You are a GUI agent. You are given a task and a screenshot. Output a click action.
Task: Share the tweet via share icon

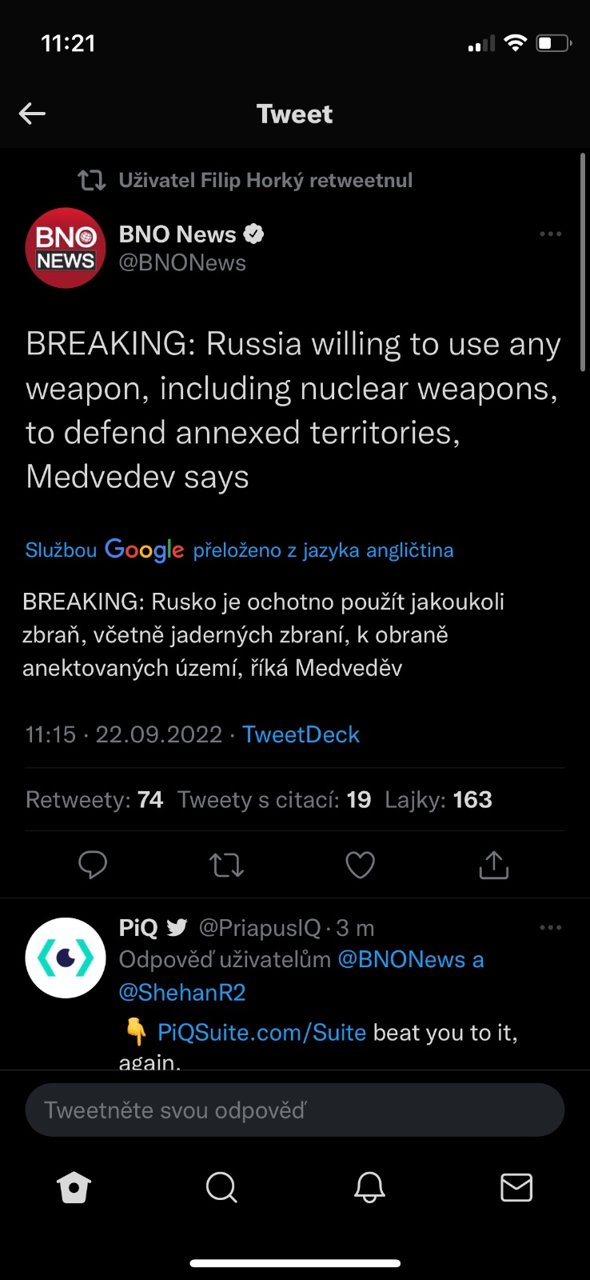point(493,865)
